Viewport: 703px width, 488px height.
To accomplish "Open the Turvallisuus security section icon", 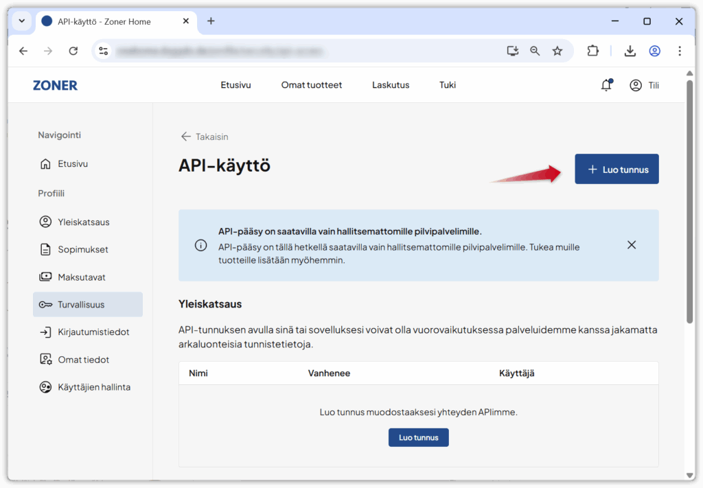I will pos(44,304).
